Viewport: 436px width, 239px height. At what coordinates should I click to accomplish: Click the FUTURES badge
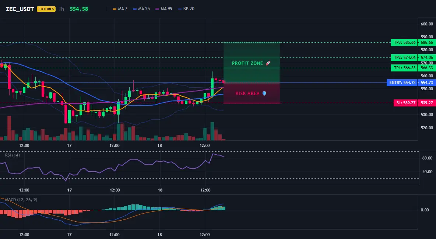tap(46, 9)
